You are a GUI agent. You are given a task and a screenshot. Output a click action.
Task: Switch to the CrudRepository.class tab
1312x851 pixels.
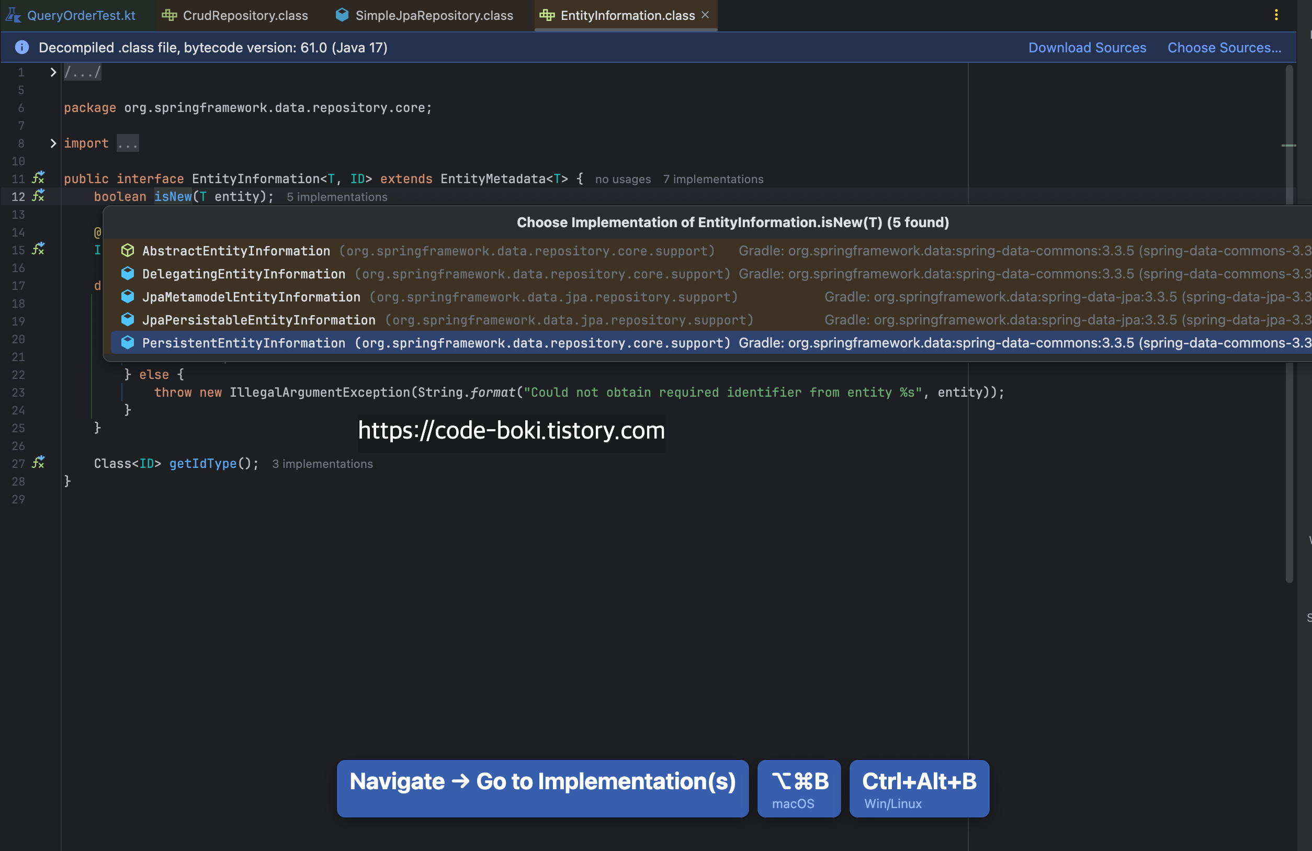click(245, 16)
